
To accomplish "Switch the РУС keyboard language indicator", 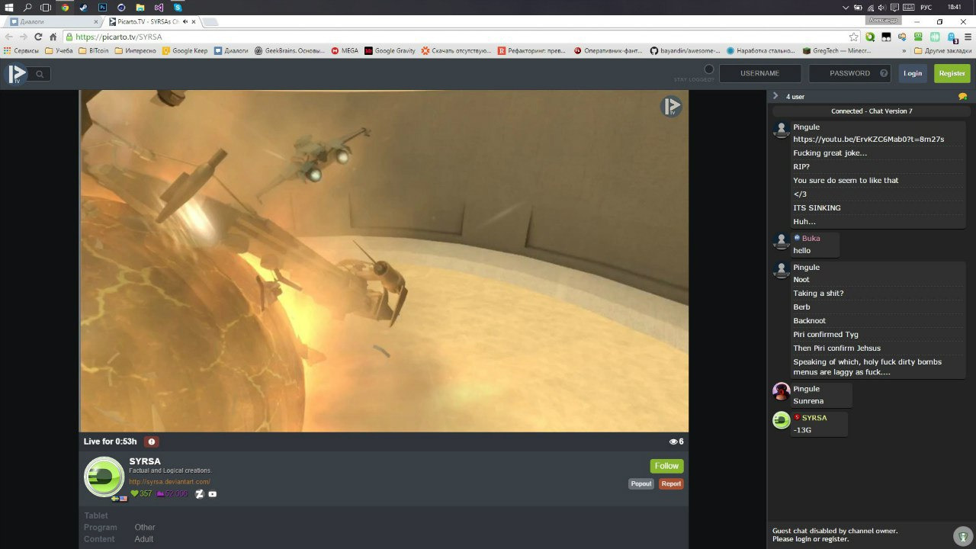I will click(x=926, y=7).
